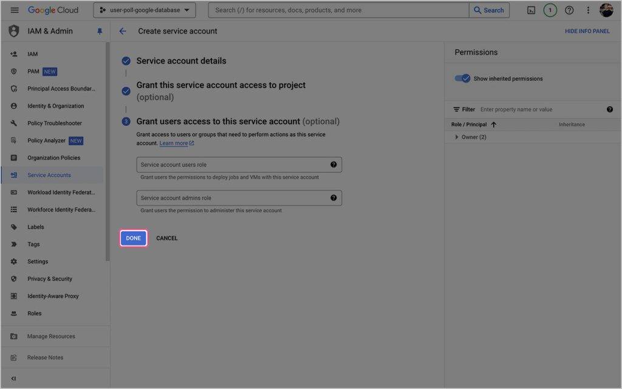This screenshot has height=389, width=622.
Task: Click the Service Accounts sidebar icon
Action: point(14,175)
